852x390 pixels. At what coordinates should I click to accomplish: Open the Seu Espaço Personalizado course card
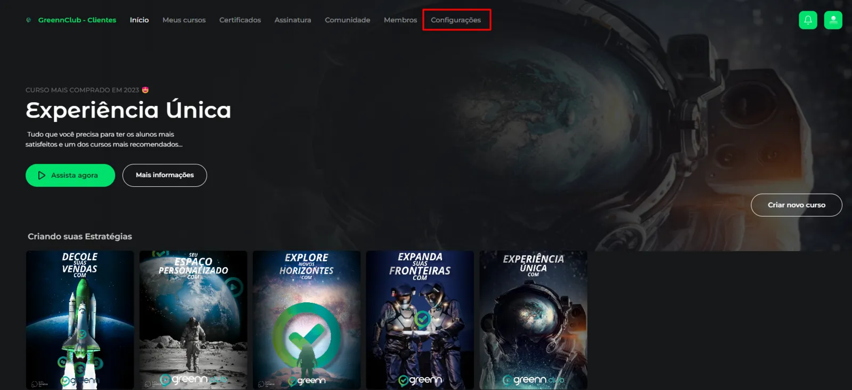click(193, 320)
